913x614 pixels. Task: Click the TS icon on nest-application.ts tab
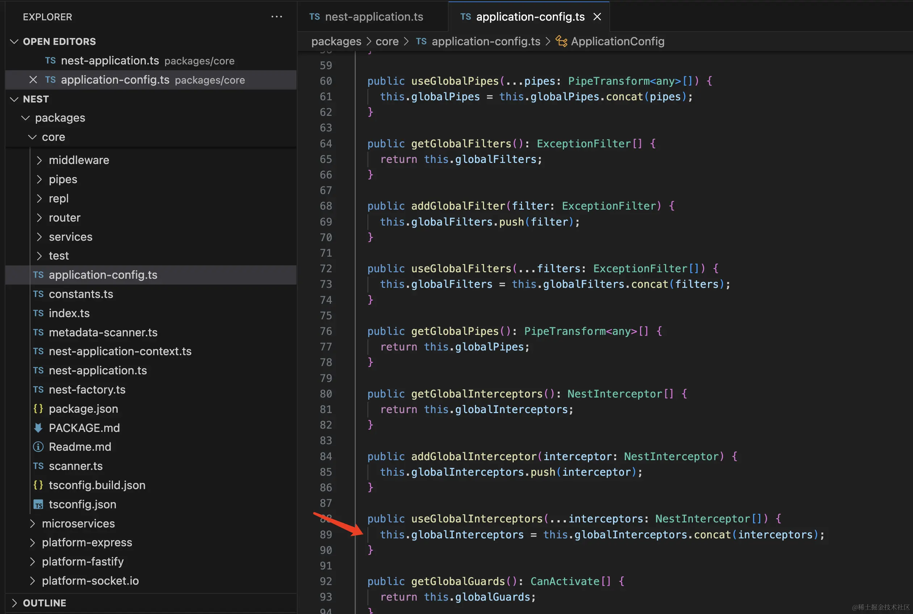tap(314, 17)
